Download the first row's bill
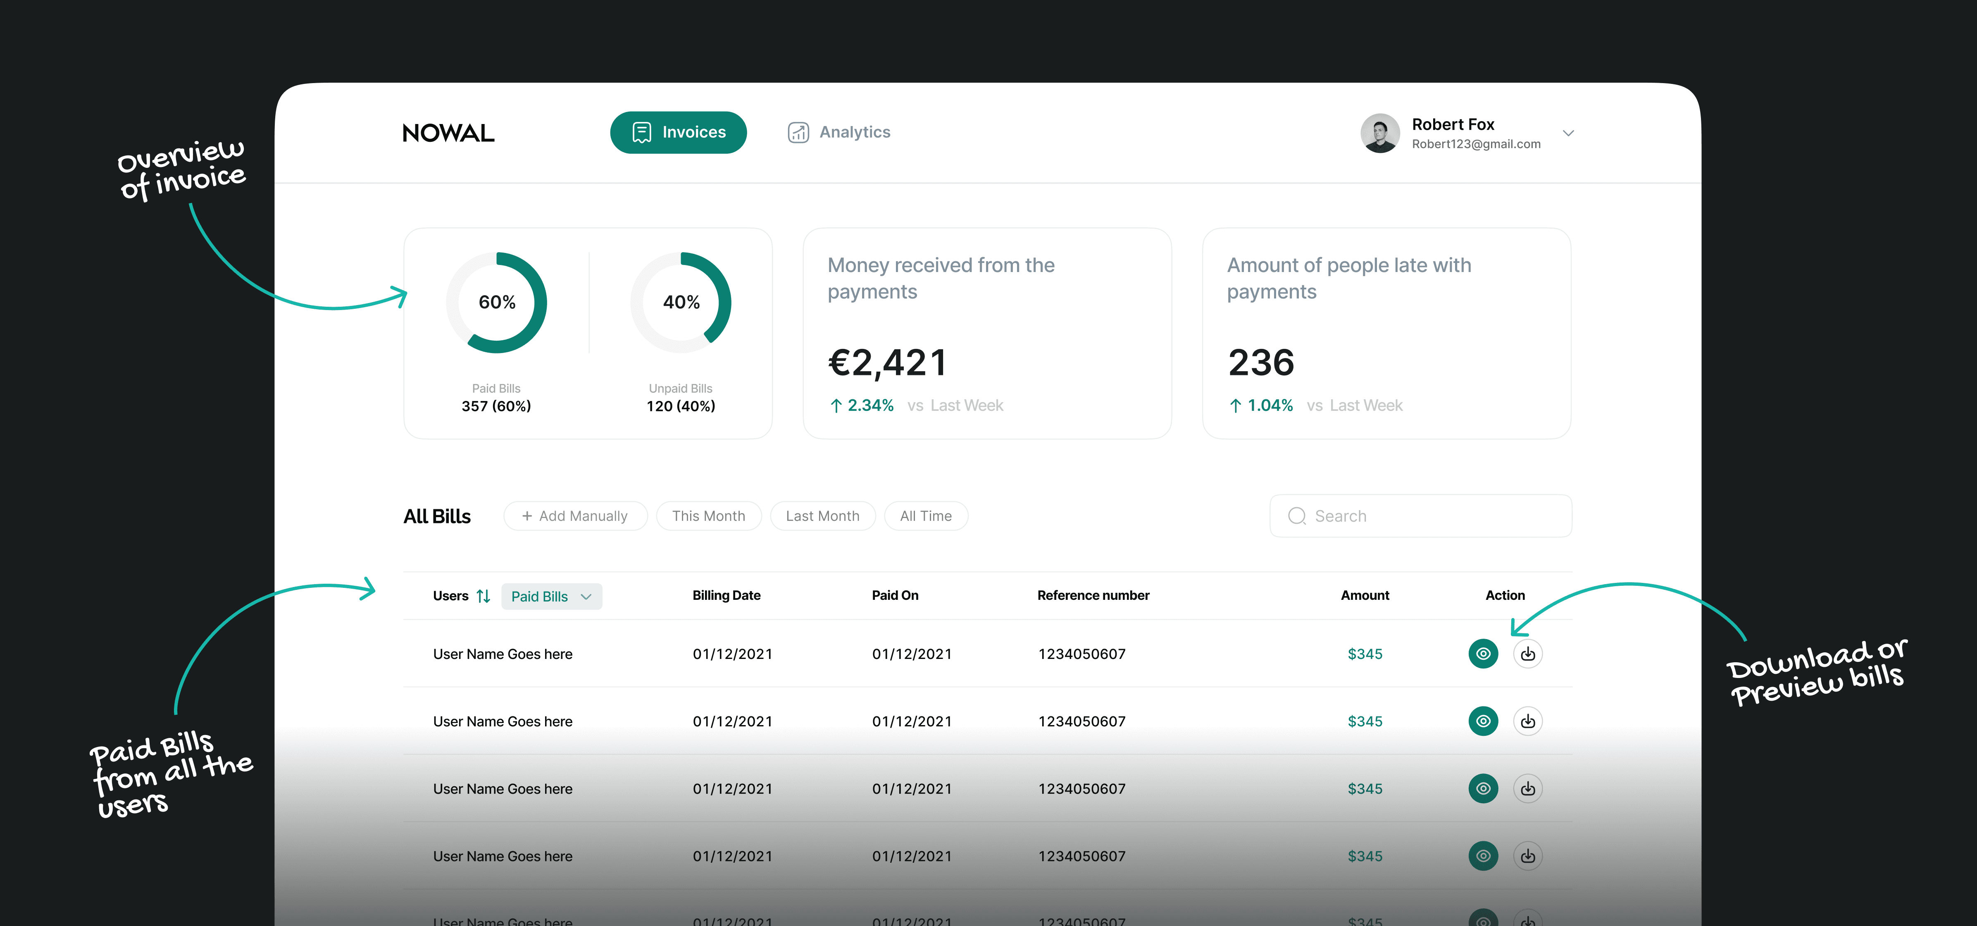The image size is (1977, 926). coord(1527,654)
